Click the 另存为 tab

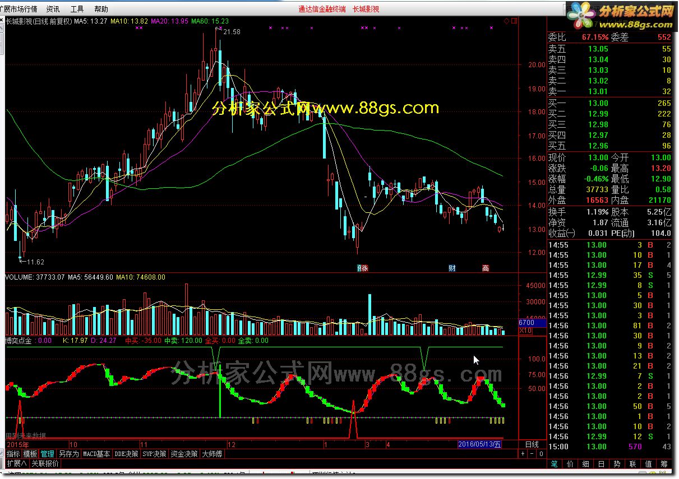pyautogui.click(x=68, y=454)
